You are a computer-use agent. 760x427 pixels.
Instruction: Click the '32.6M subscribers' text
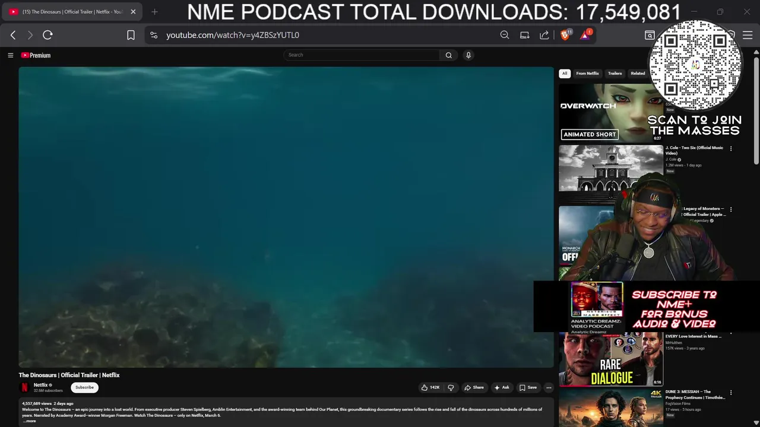[48, 391]
